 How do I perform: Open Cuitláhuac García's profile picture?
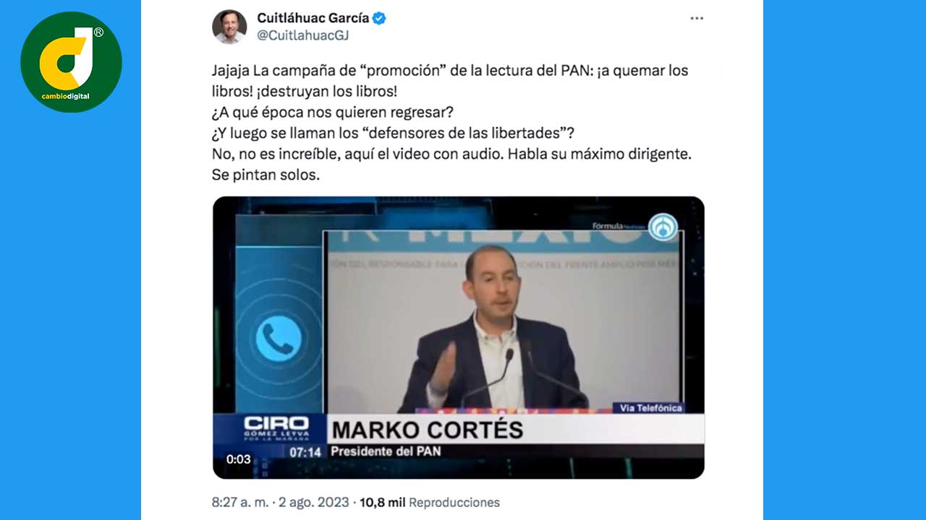229,27
